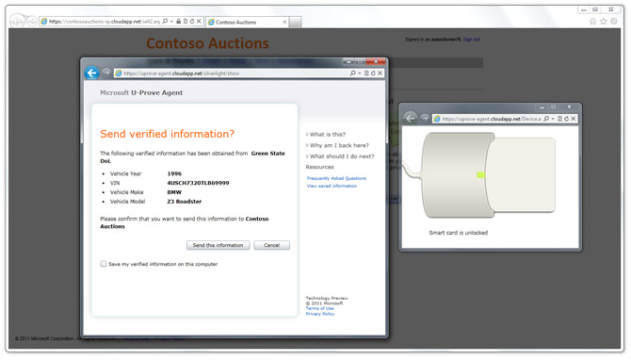
Task: Expand What should I do next?
Action: point(340,156)
